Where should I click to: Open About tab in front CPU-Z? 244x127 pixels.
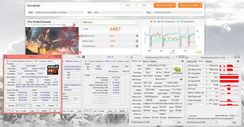click(x=50, y=61)
